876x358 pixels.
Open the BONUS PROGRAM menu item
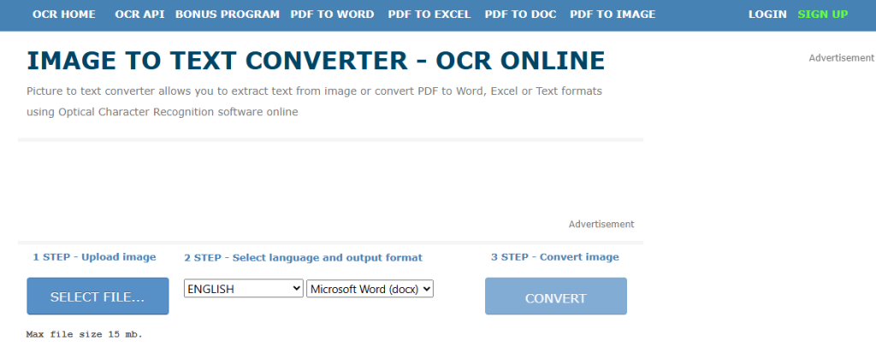[228, 15]
